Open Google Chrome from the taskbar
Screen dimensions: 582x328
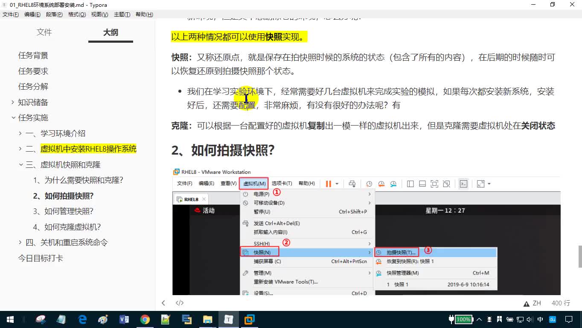145,319
